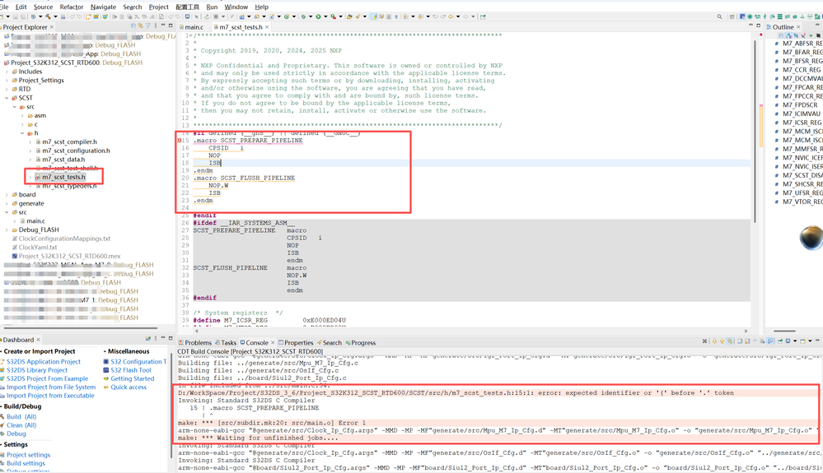Screen dimensions: 823x473
Task: Click error marker on line 15 gutter
Action: coord(179,141)
